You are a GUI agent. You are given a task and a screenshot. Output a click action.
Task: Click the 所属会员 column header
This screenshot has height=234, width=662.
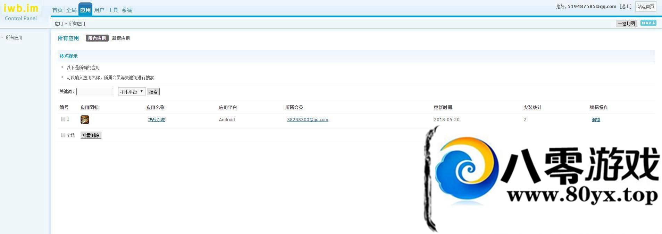pos(294,107)
